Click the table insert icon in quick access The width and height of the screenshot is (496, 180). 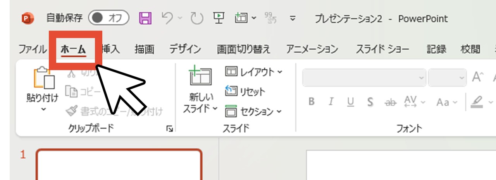[x=241, y=18]
